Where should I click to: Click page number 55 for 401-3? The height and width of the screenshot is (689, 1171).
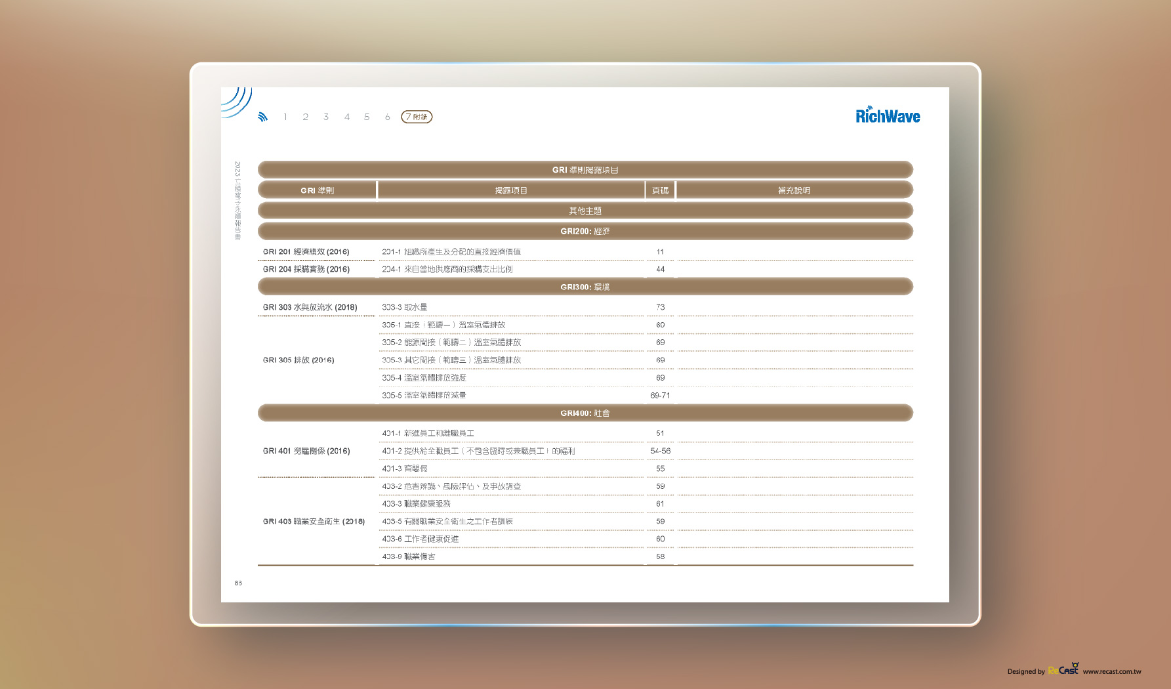tap(660, 469)
